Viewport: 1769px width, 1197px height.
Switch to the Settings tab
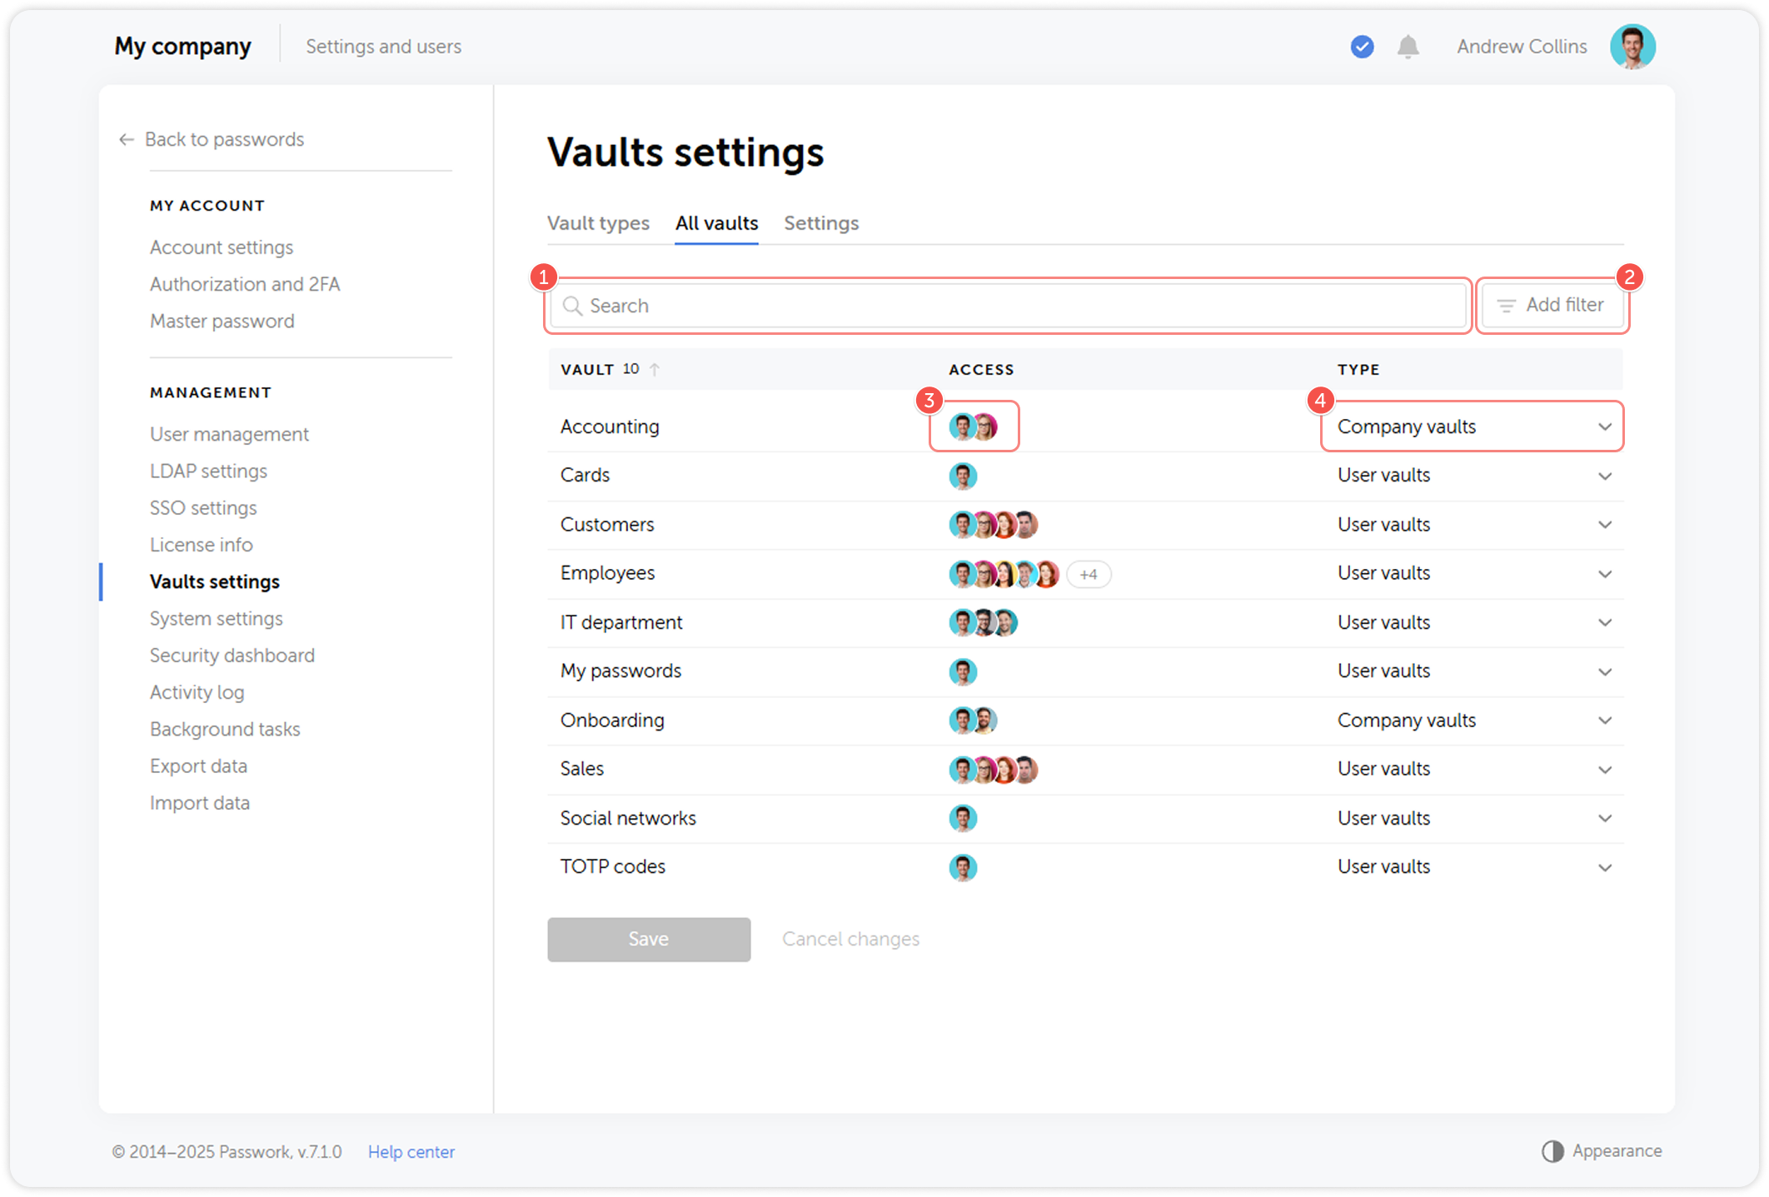pos(820,223)
